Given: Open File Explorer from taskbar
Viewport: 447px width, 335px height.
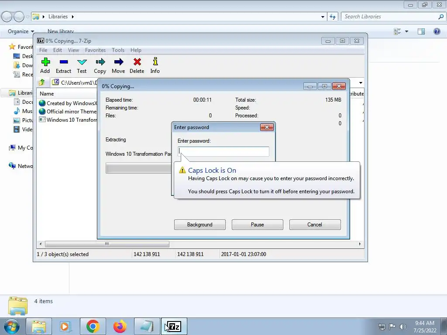Looking at the screenshot, I should pyautogui.click(x=39, y=326).
